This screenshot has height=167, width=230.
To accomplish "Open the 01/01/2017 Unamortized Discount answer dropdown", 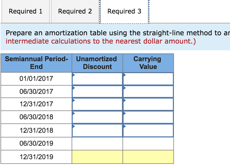I will (x=97, y=79).
